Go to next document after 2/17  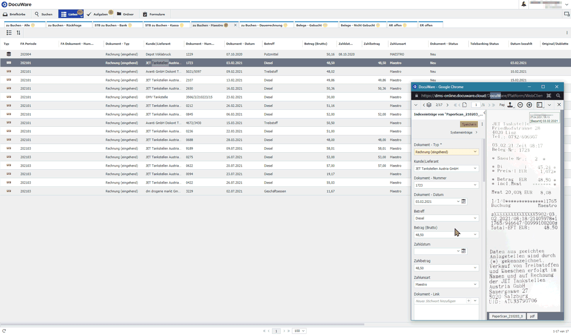447,105
